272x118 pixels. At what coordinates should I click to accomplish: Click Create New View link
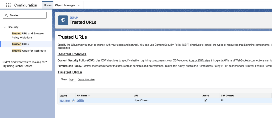pyautogui.click(x=86, y=80)
